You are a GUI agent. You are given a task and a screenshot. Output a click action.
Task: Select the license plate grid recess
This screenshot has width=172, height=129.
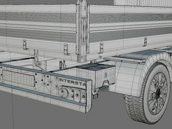19,78
